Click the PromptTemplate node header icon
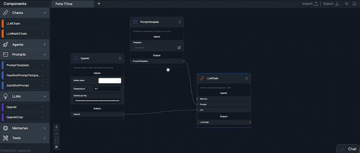Screen dimensions: 360x153 [x=135, y=22]
